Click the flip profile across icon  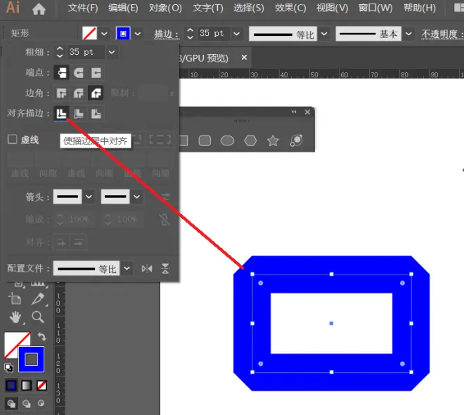[x=165, y=269]
